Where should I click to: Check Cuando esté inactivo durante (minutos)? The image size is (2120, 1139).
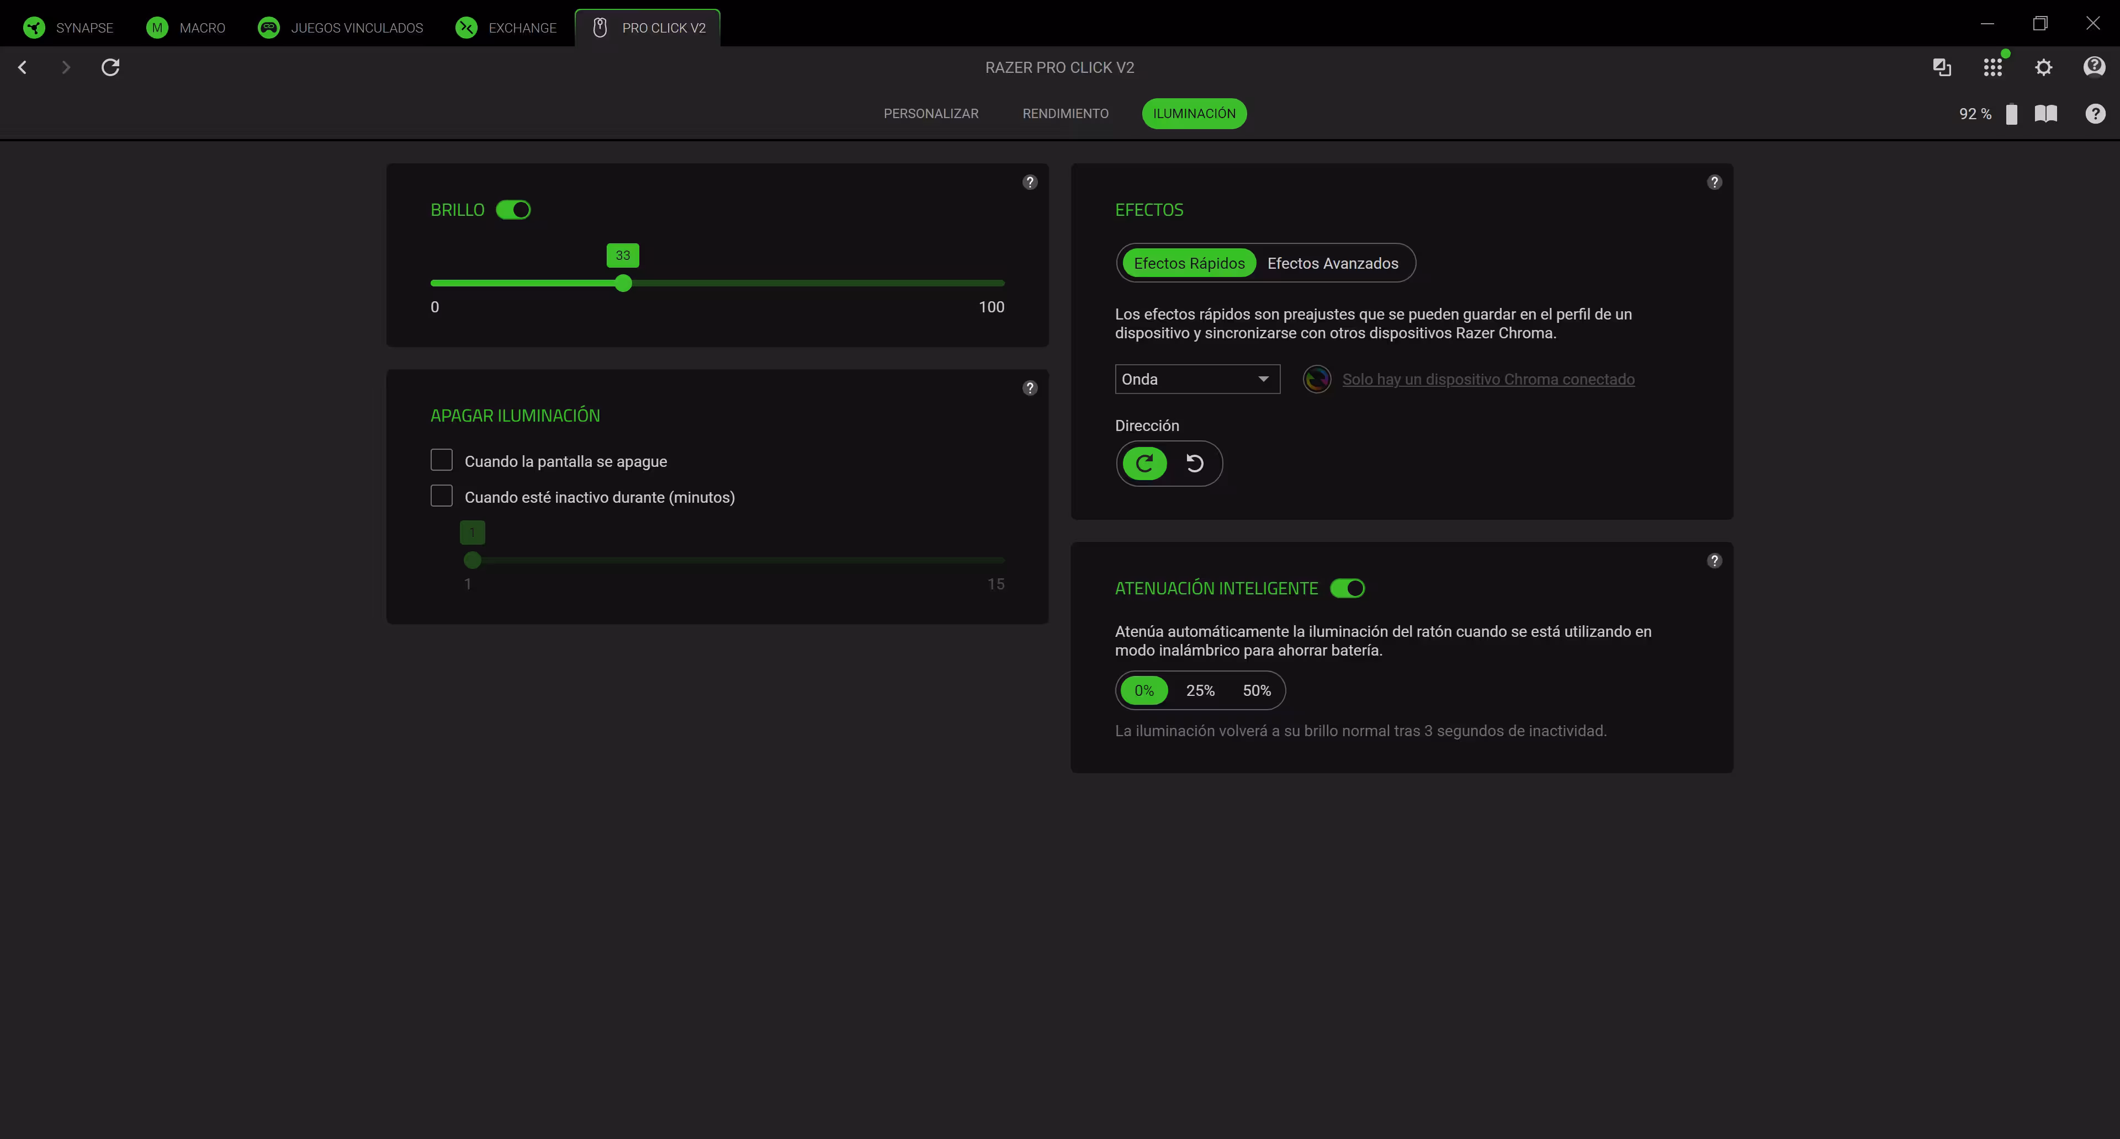(x=442, y=496)
